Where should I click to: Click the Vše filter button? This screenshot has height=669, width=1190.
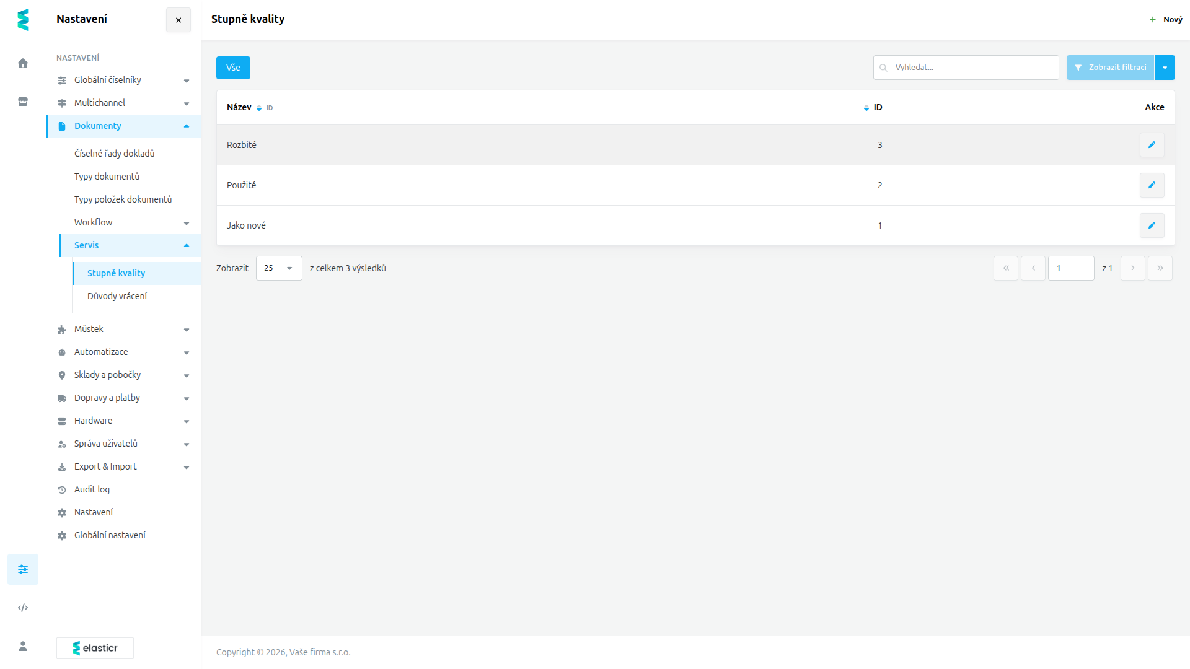pos(233,68)
